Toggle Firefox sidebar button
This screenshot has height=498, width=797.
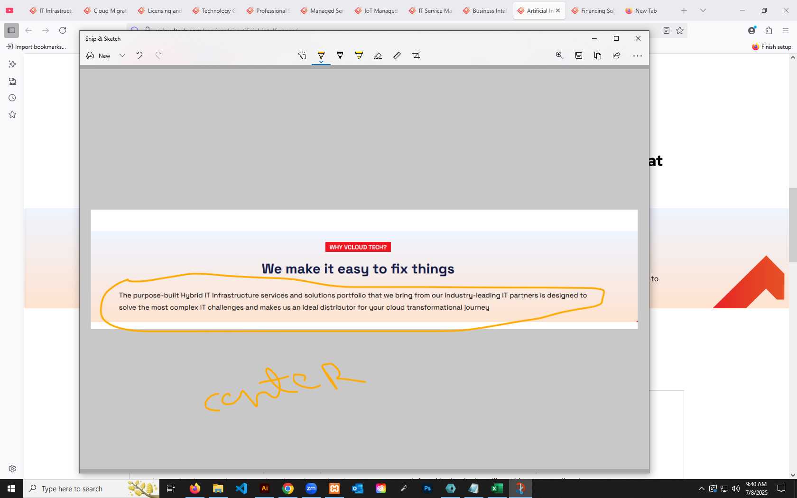pyautogui.click(x=11, y=30)
